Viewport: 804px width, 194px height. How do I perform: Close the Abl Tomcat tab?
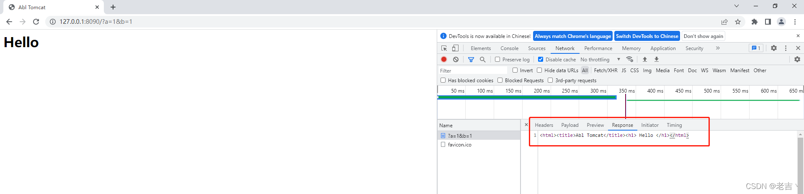(97, 7)
